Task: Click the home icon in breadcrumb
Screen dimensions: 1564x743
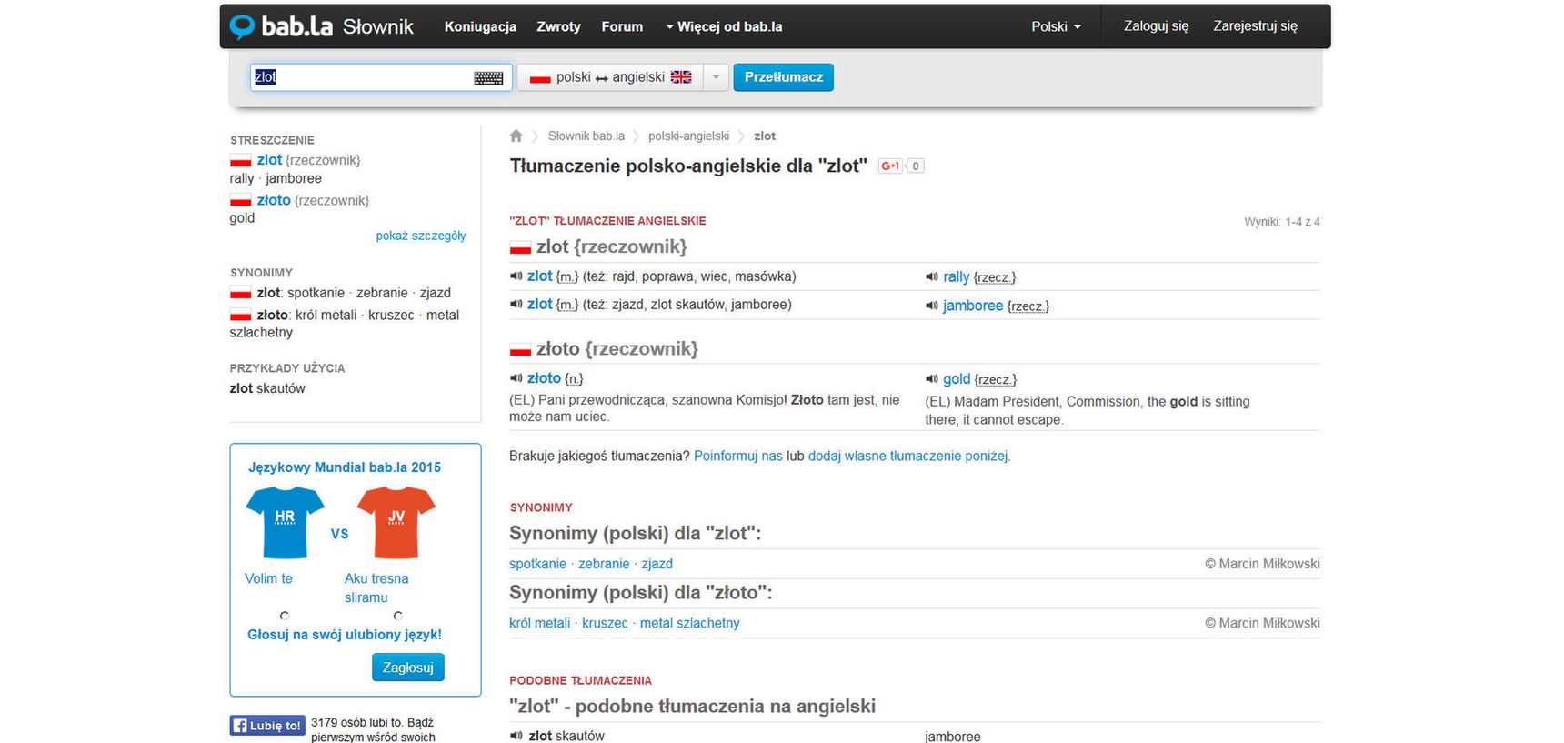Action: [x=516, y=136]
